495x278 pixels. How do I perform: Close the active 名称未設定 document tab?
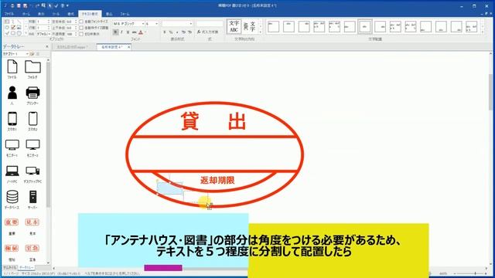(x=128, y=47)
